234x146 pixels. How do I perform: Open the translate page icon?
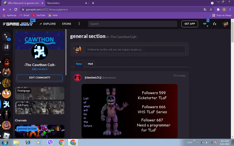point(205,10)
